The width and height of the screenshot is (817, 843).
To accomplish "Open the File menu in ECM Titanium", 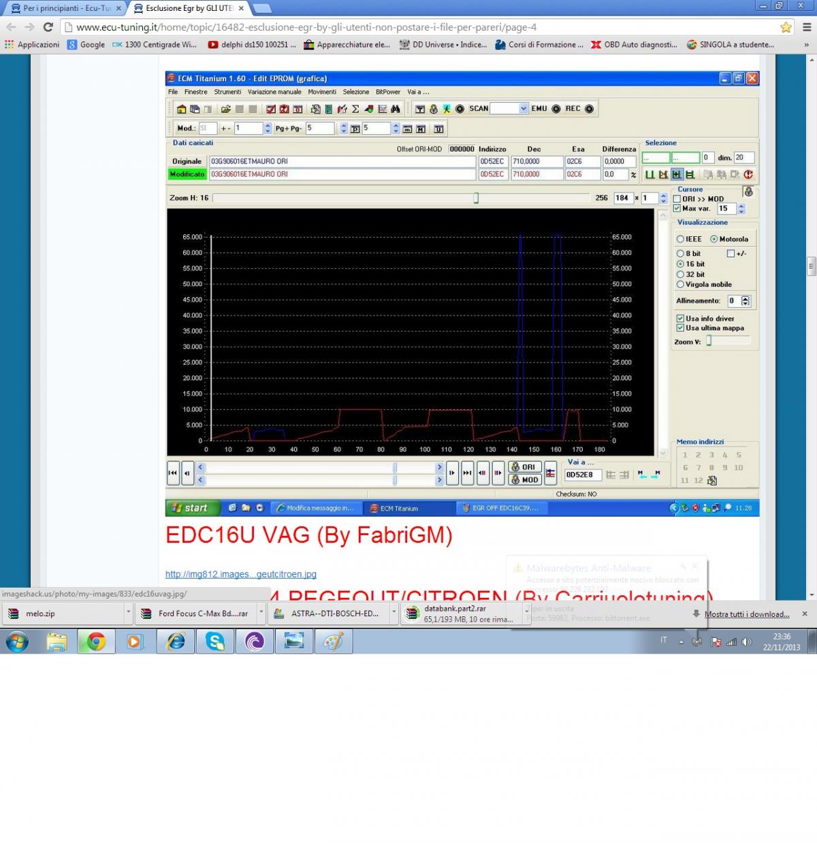I will click(x=173, y=92).
